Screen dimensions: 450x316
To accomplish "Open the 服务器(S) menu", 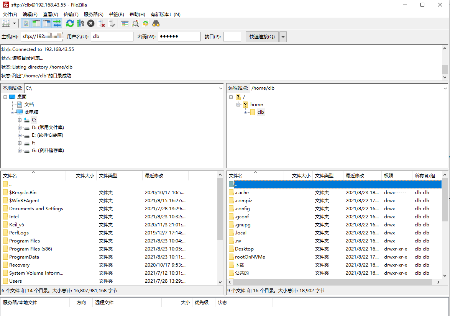I will tap(94, 14).
